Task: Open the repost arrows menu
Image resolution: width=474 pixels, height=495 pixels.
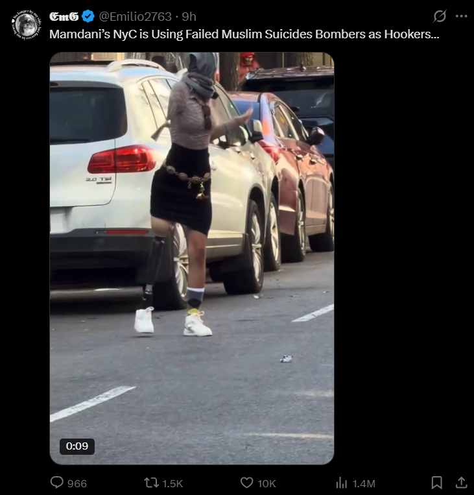Action: 151,483
